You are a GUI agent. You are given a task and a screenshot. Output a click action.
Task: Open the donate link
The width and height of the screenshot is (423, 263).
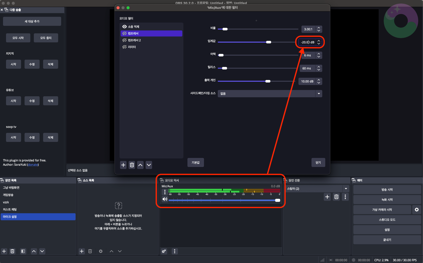pos(33,165)
